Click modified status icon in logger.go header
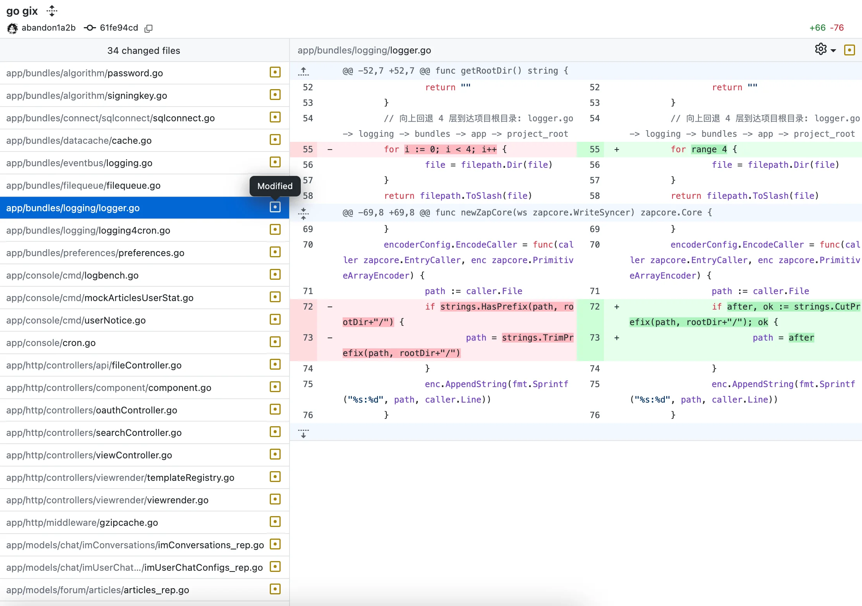Viewport: 862px width, 606px height. (849, 50)
